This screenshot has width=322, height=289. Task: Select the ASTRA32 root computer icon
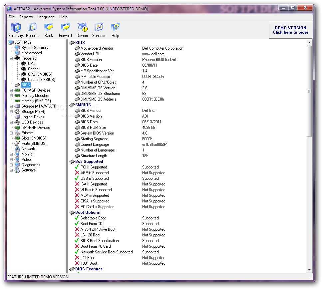11,42
